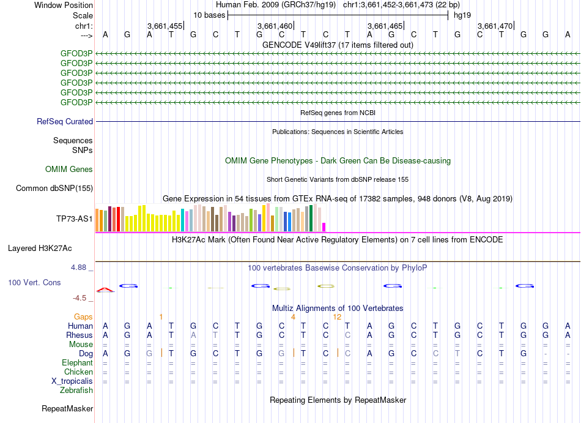Click the TP73-AS1 gene expression label

[x=74, y=219]
